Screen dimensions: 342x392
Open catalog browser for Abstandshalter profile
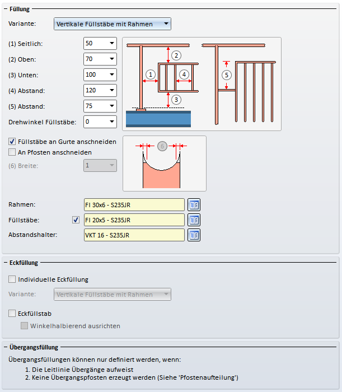(x=194, y=235)
